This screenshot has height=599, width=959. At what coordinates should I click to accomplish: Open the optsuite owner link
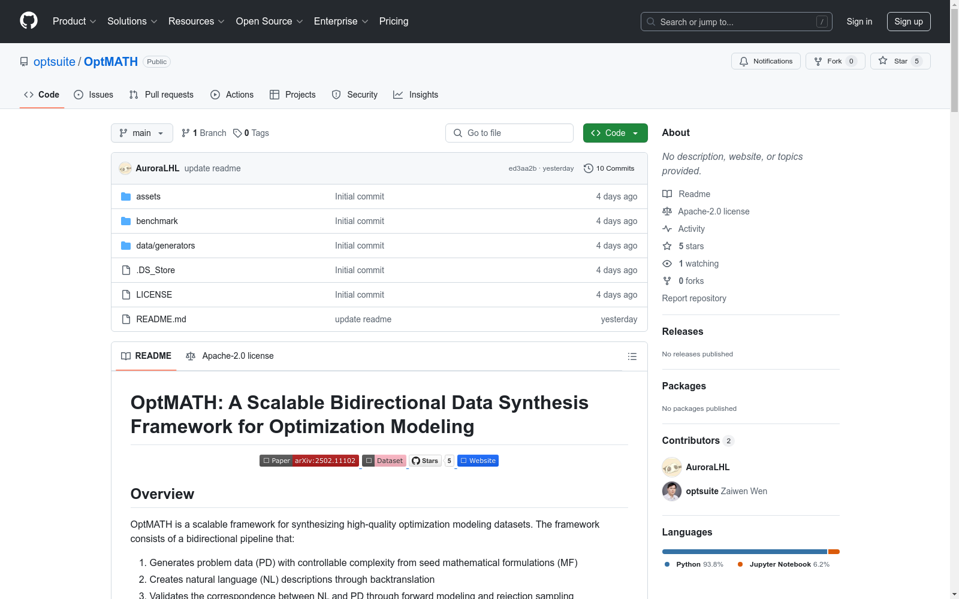tap(55, 62)
